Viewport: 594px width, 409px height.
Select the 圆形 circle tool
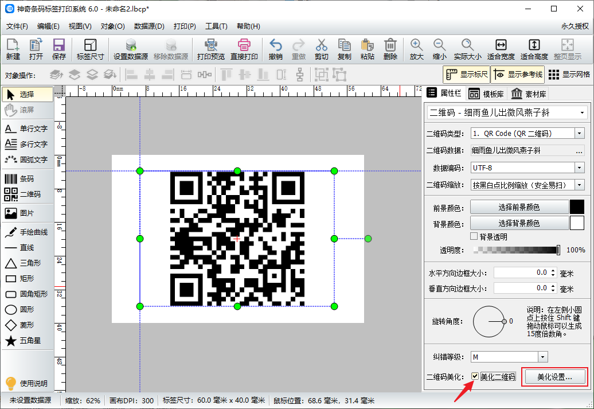tap(27, 310)
